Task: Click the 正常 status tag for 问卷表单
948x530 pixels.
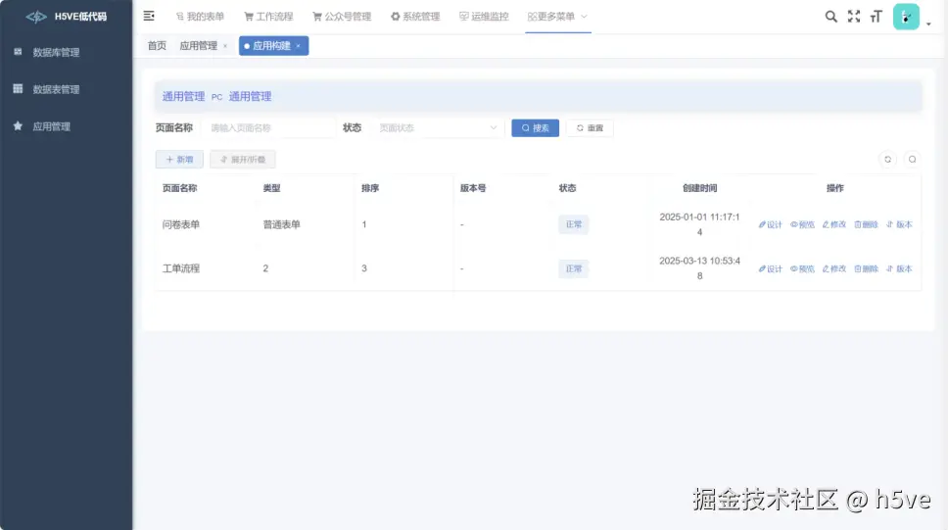Action: (x=573, y=224)
